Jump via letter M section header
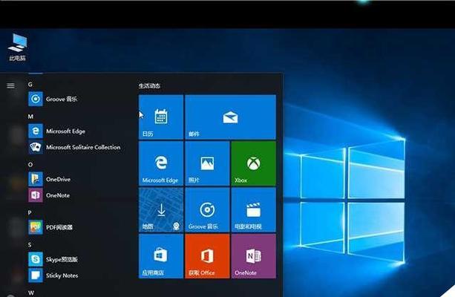455x297 pixels. click(30, 117)
